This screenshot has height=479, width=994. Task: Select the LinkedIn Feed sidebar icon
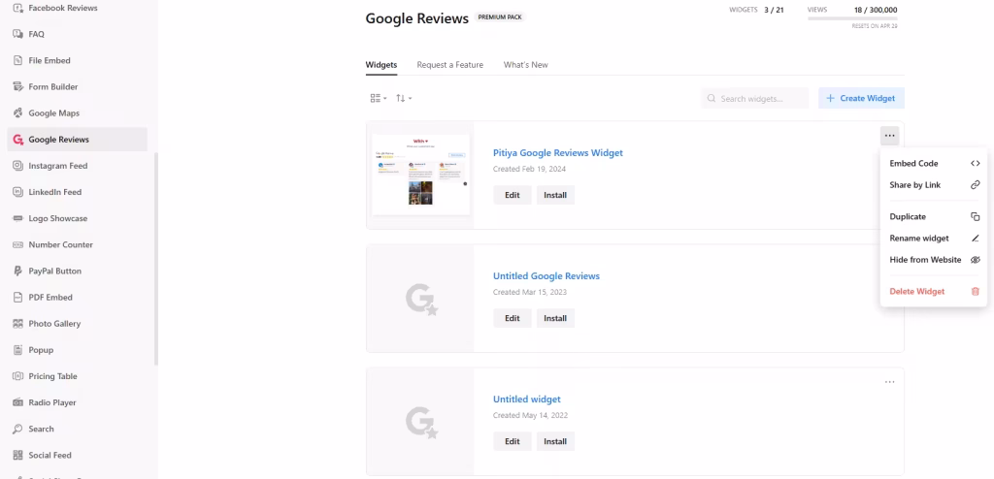pos(17,192)
